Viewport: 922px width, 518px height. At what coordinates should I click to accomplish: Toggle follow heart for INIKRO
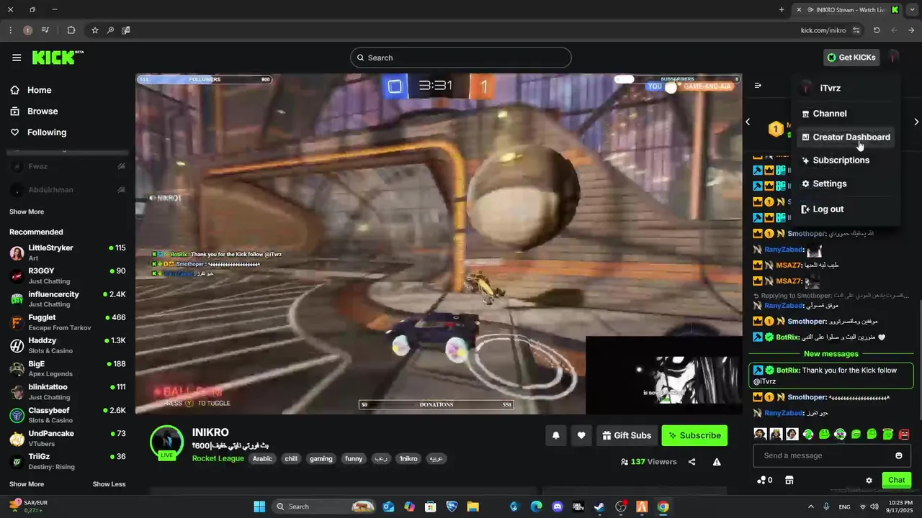581,435
